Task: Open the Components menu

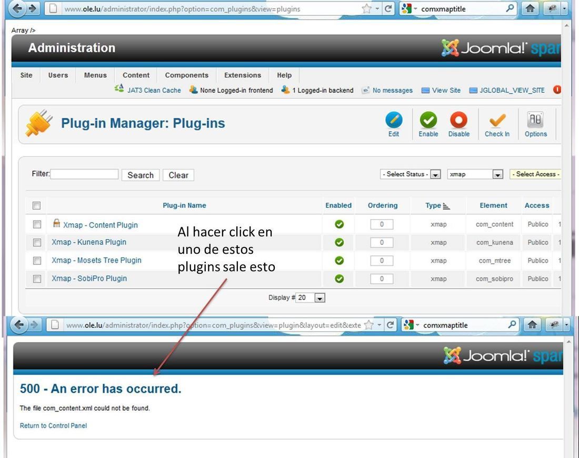Action: [186, 75]
